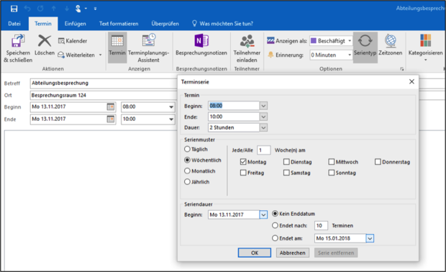Select the Wöchentlich radio button
This screenshot has width=446, height=272.
pyautogui.click(x=187, y=160)
